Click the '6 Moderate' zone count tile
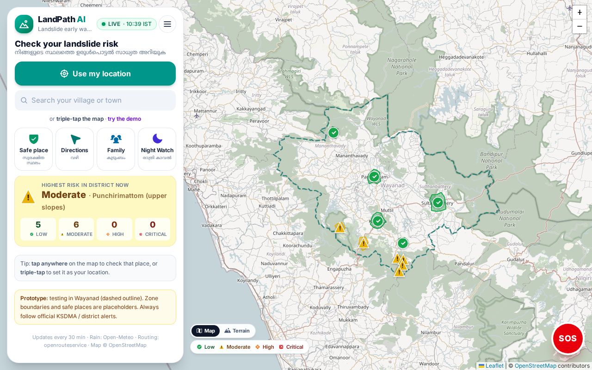592x370 pixels. click(76, 229)
